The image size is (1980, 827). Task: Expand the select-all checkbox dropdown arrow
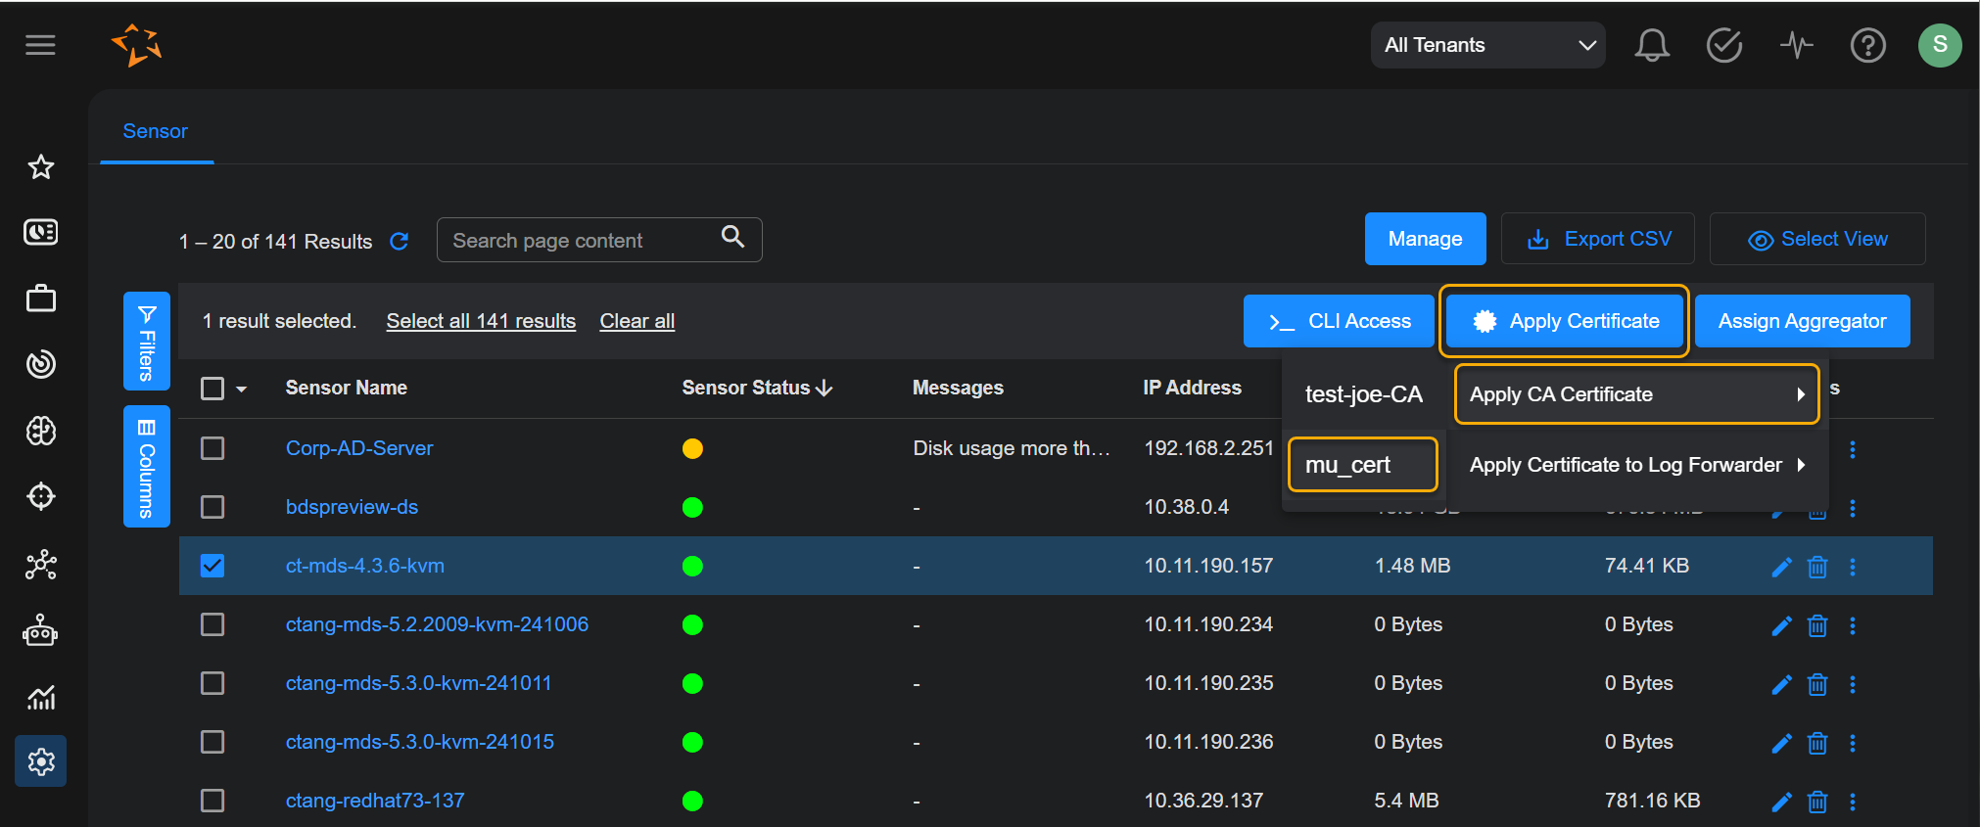click(241, 390)
